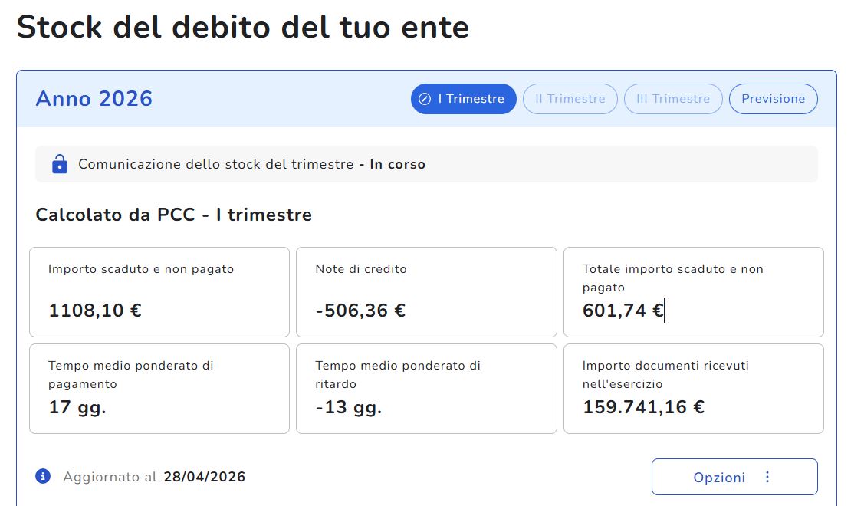Click the three-dots icon in Opzioni button

pos(767,477)
